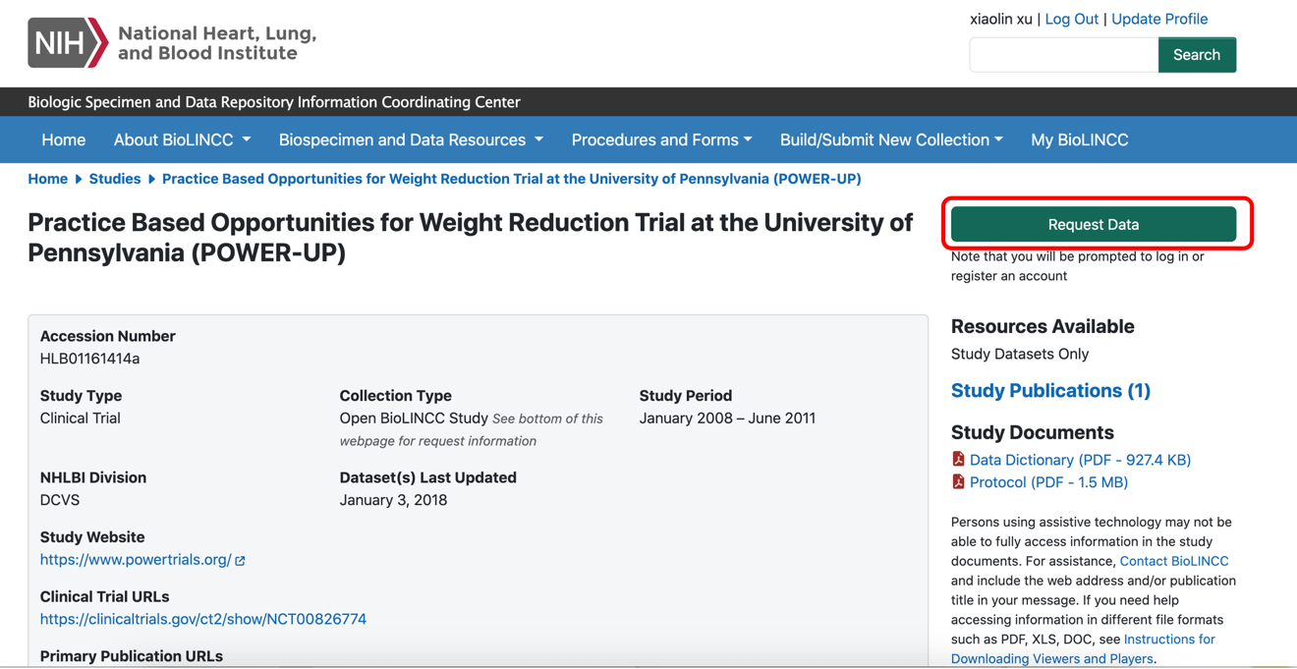Click the Protocol PDF icon

[x=958, y=481]
